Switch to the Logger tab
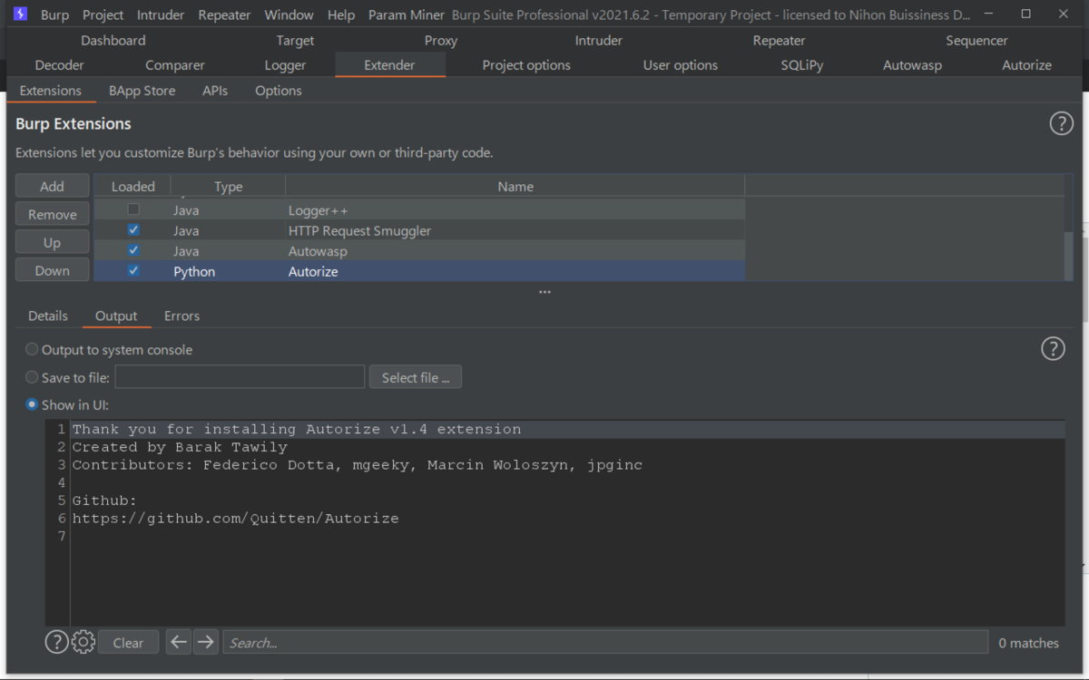Viewport: 1089px width, 680px height. tap(285, 65)
